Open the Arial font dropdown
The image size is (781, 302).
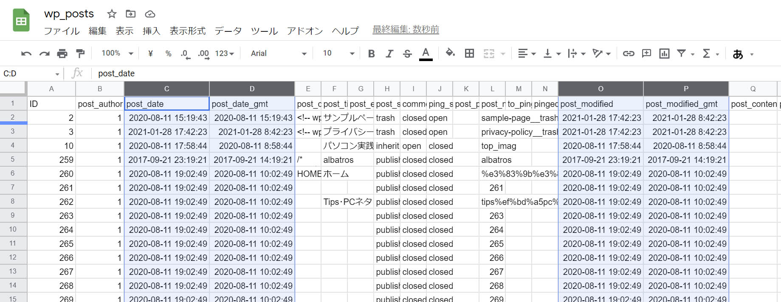[x=278, y=53]
